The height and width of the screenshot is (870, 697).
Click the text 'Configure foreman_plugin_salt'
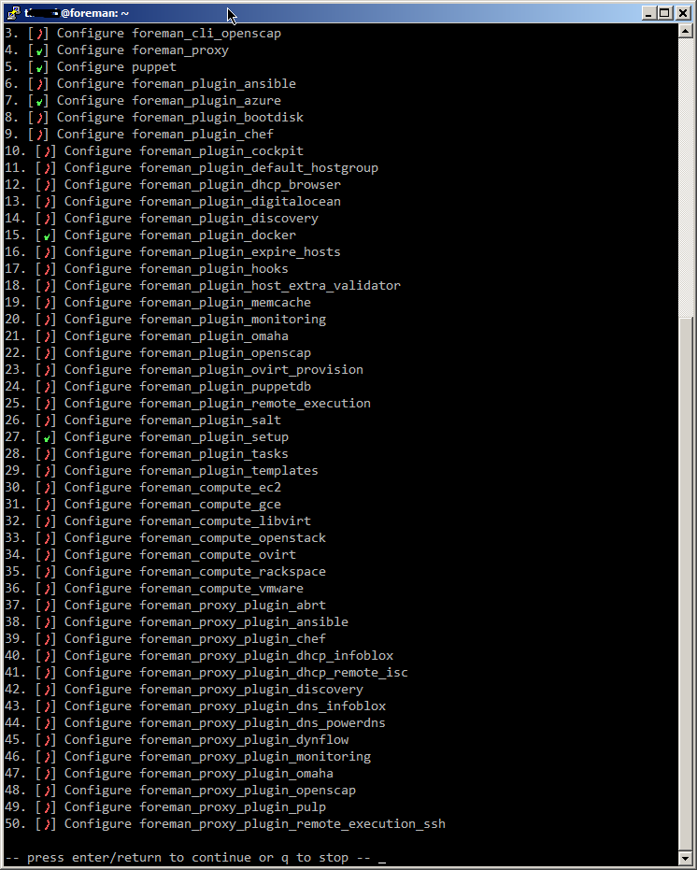[173, 420]
